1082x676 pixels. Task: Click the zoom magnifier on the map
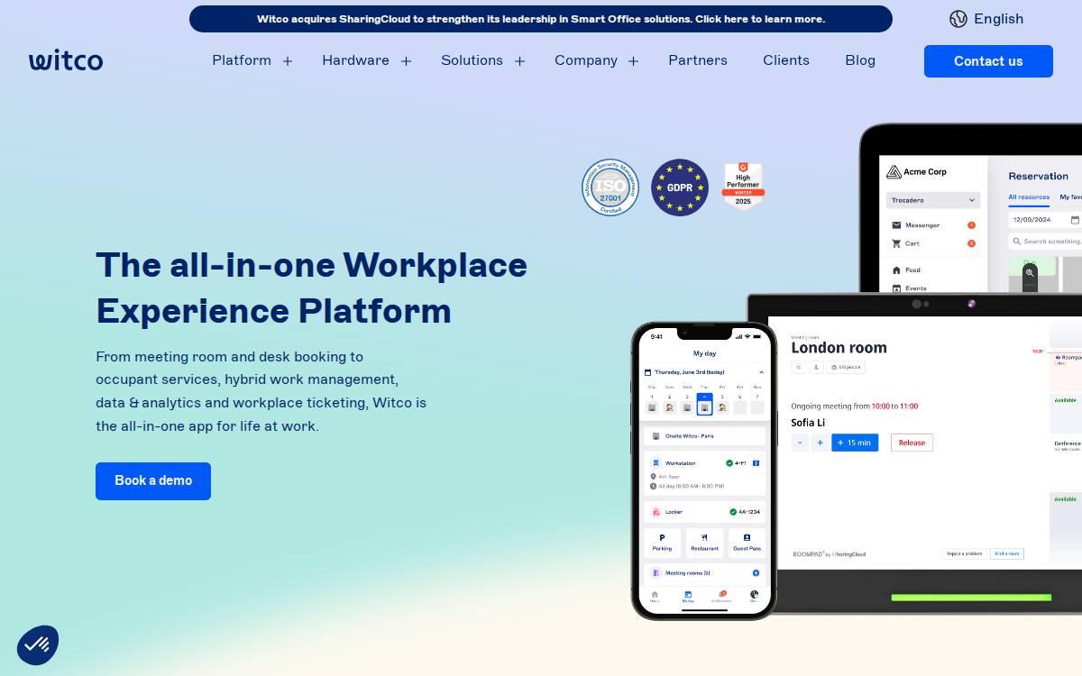1030,272
